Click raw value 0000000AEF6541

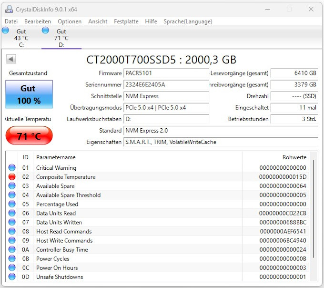point(283,231)
